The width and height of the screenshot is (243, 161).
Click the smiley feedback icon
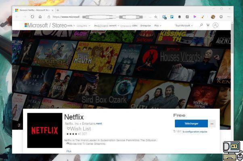(x=221, y=17)
